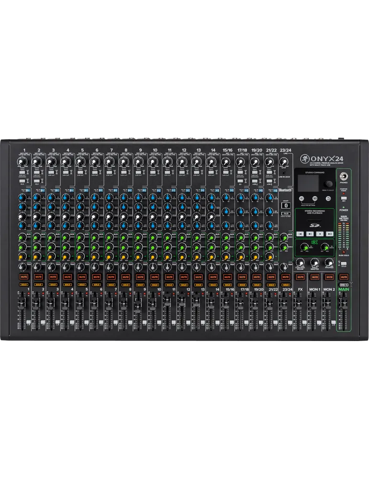Tap the MAIN METERS LED ladder
The image size is (369, 479).
tap(344, 236)
